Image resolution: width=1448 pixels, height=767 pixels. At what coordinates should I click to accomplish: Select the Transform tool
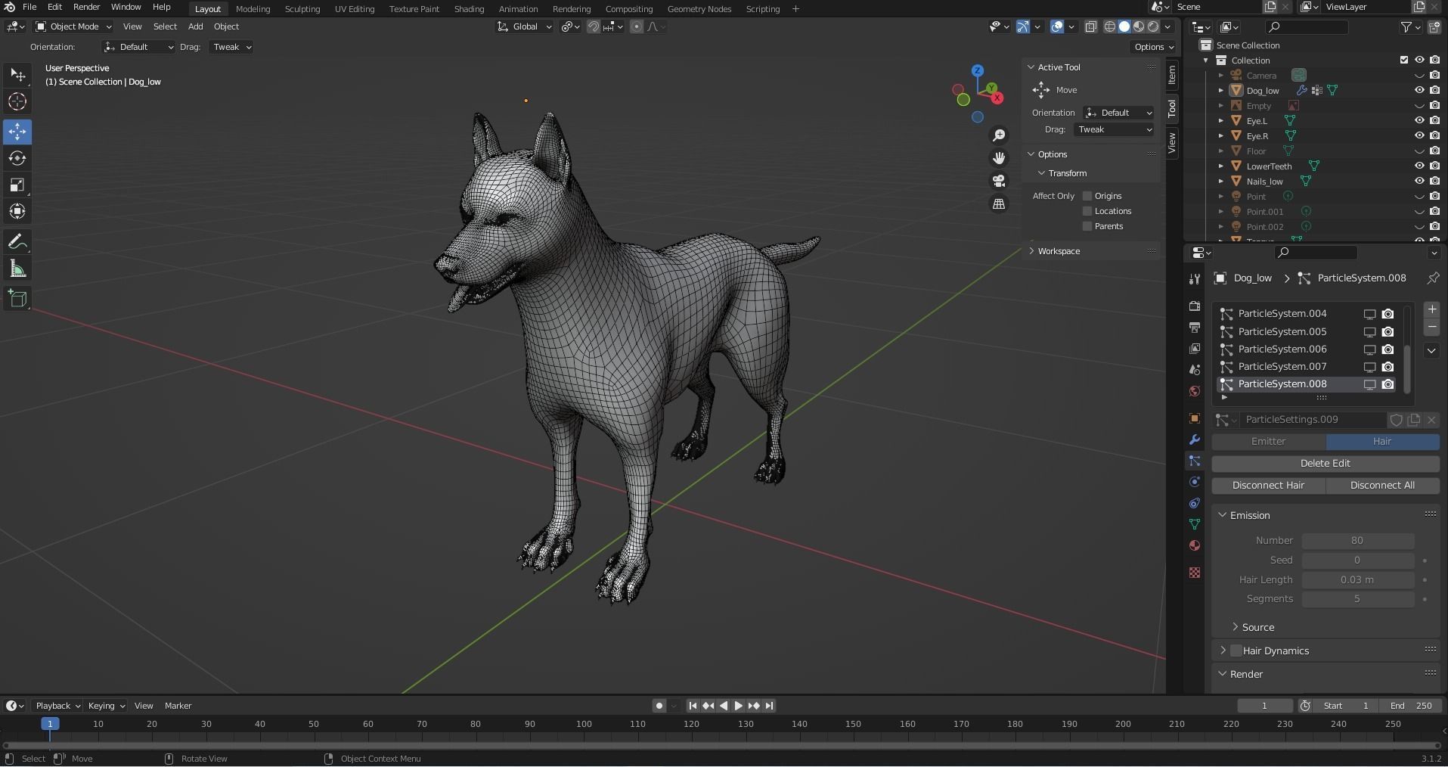click(17, 211)
